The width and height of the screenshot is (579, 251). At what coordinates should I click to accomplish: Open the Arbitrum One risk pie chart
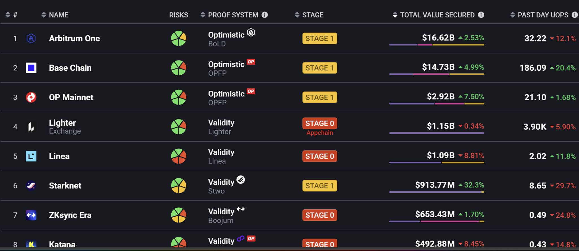click(x=179, y=38)
